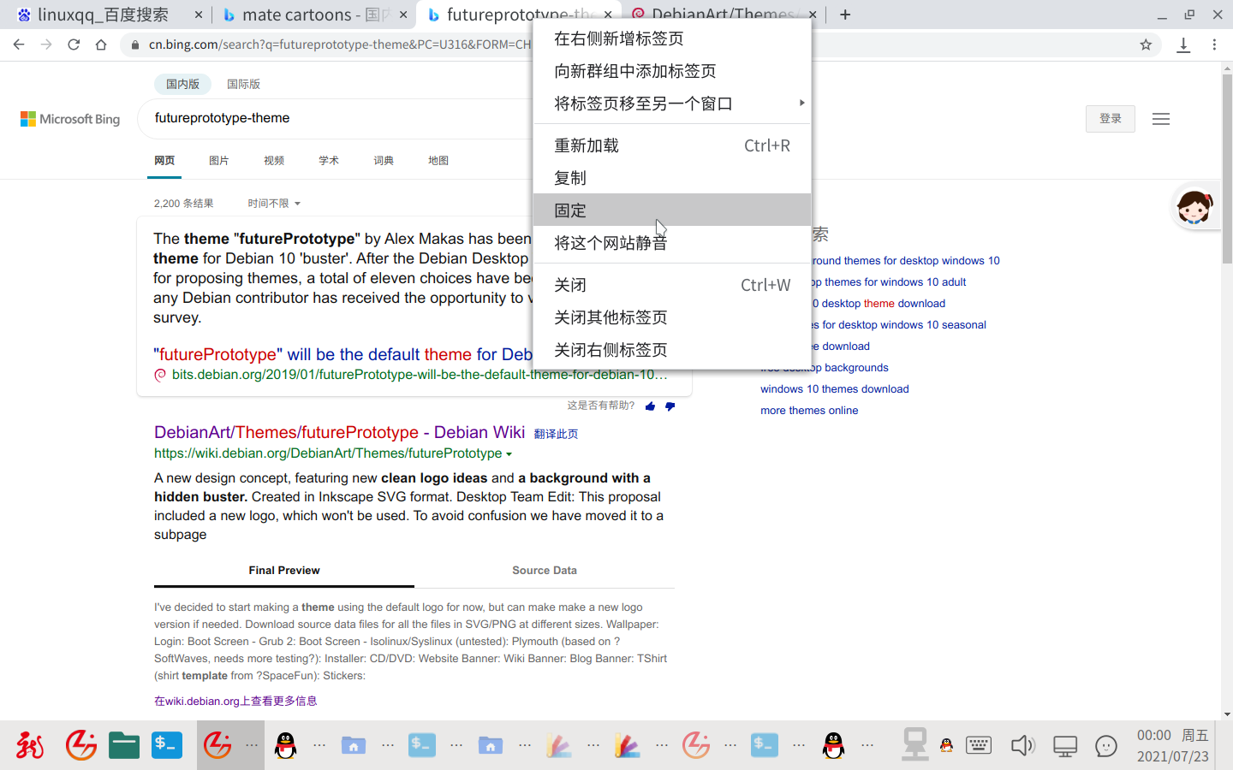
Task: Give thumbs up to the answer
Action: click(650, 406)
